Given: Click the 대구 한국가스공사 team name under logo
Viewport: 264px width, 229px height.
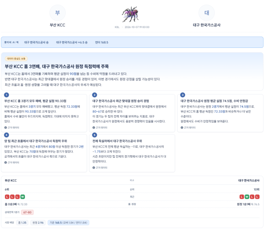Looking at the screenshot, I should click(x=207, y=25).
